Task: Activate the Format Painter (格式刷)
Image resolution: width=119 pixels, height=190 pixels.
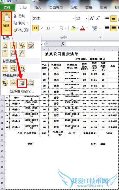Action: (x=21, y=30)
